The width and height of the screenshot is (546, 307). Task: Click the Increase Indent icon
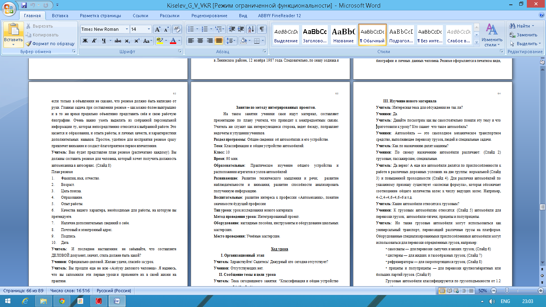pos(241,29)
